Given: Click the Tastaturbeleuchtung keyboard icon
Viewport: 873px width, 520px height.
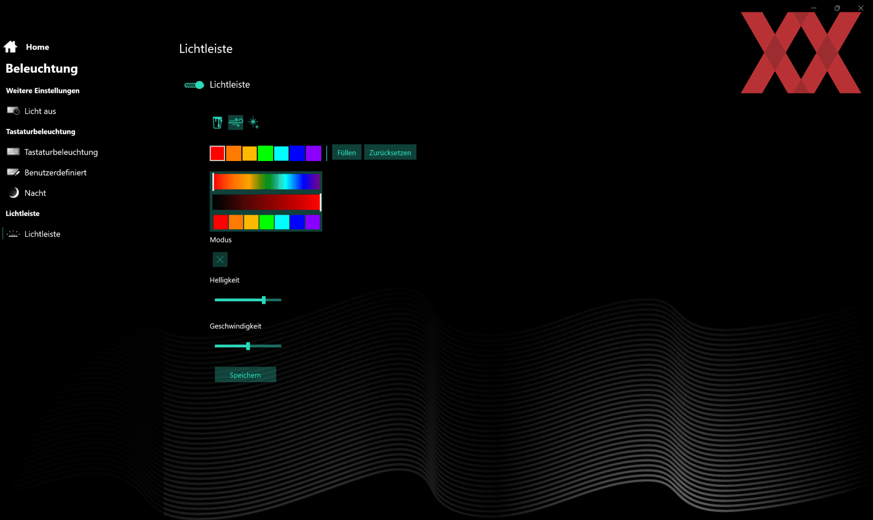Looking at the screenshot, I should pos(13,151).
